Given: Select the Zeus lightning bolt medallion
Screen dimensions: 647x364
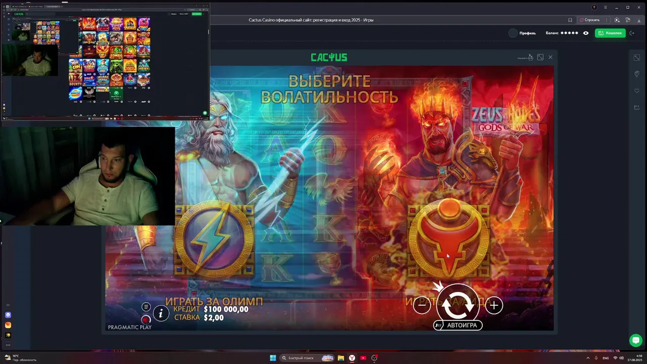Looking at the screenshot, I should tap(214, 240).
